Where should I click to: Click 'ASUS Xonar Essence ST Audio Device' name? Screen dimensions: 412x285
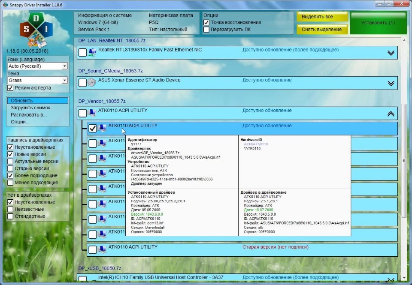point(139,80)
